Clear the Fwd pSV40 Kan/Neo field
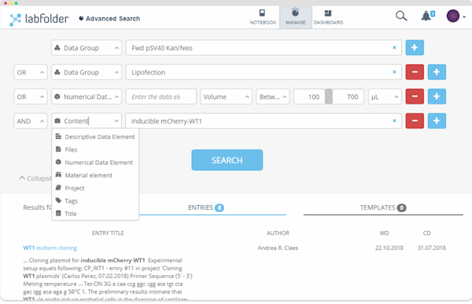This screenshot has height=304, width=472. click(x=394, y=47)
